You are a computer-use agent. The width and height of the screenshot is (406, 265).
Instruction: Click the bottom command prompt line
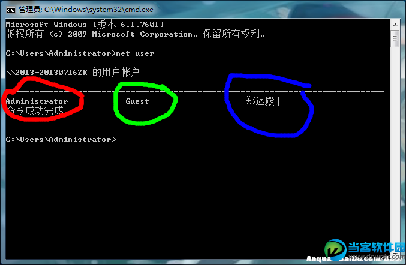point(61,140)
